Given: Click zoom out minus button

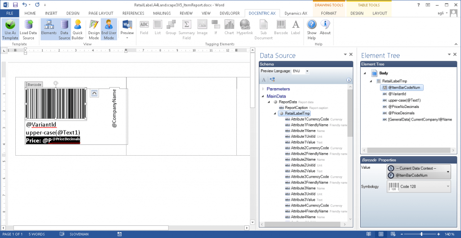Looking at the screenshot, I should pos(401,234).
